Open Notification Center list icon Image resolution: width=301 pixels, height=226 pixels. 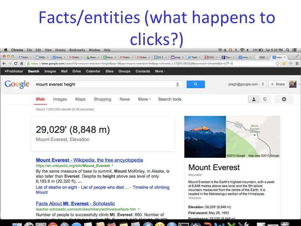(294, 50)
